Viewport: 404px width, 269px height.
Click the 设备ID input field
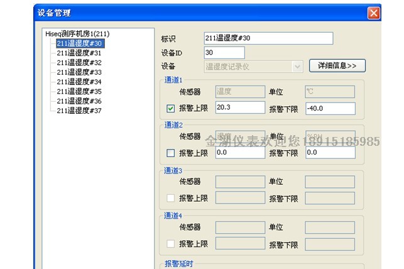click(x=224, y=53)
